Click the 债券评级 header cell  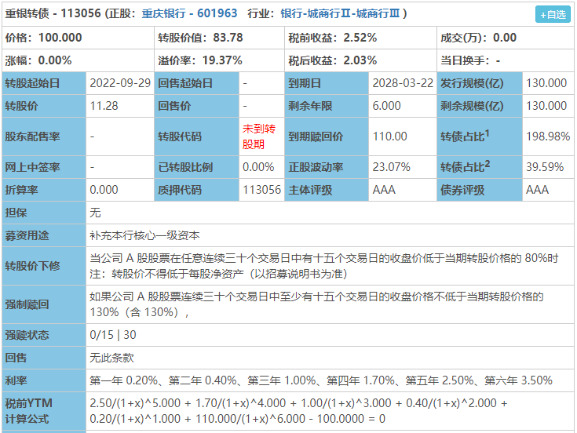[480, 190]
